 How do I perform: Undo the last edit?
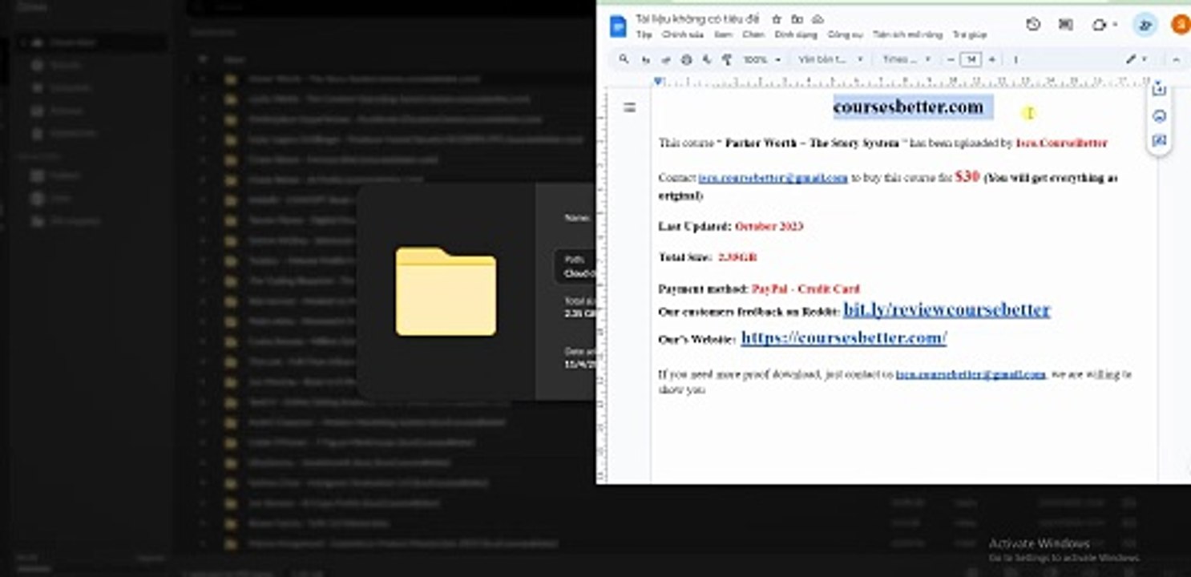pos(645,59)
